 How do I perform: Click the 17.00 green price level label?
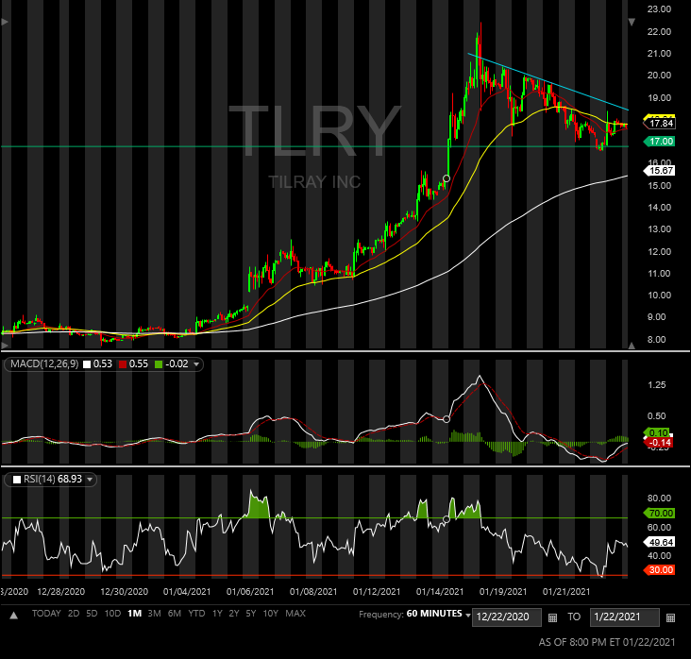[659, 141]
